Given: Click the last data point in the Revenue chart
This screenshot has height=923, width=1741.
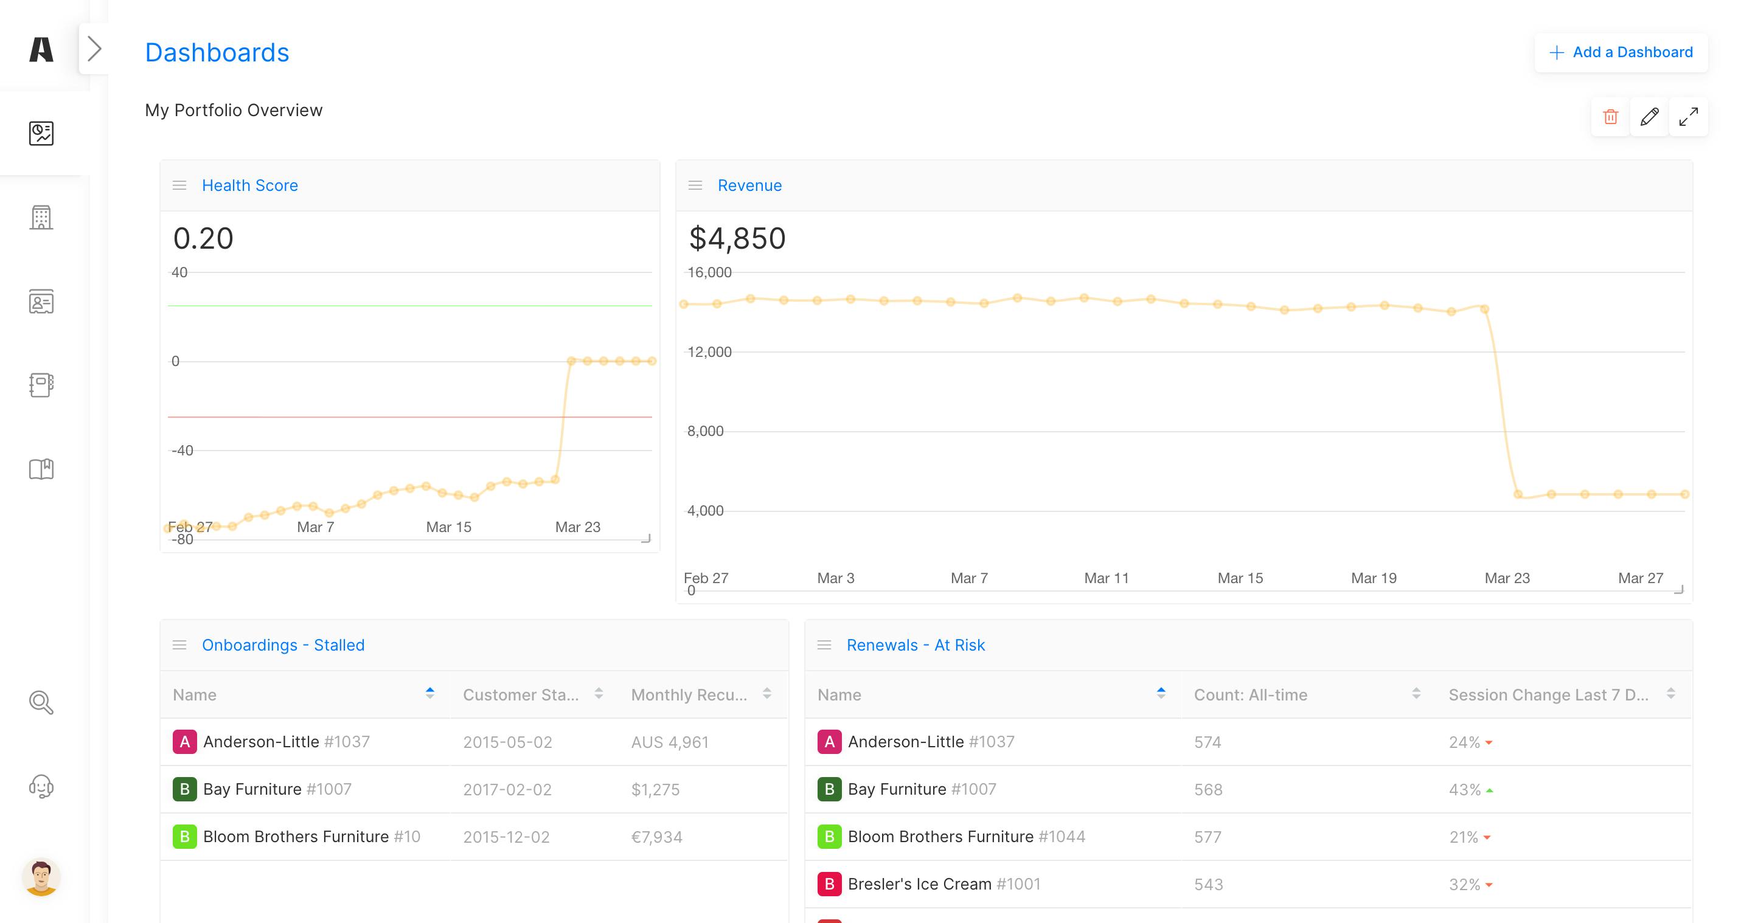Looking at the screenshot, I should pos(1684,494).
